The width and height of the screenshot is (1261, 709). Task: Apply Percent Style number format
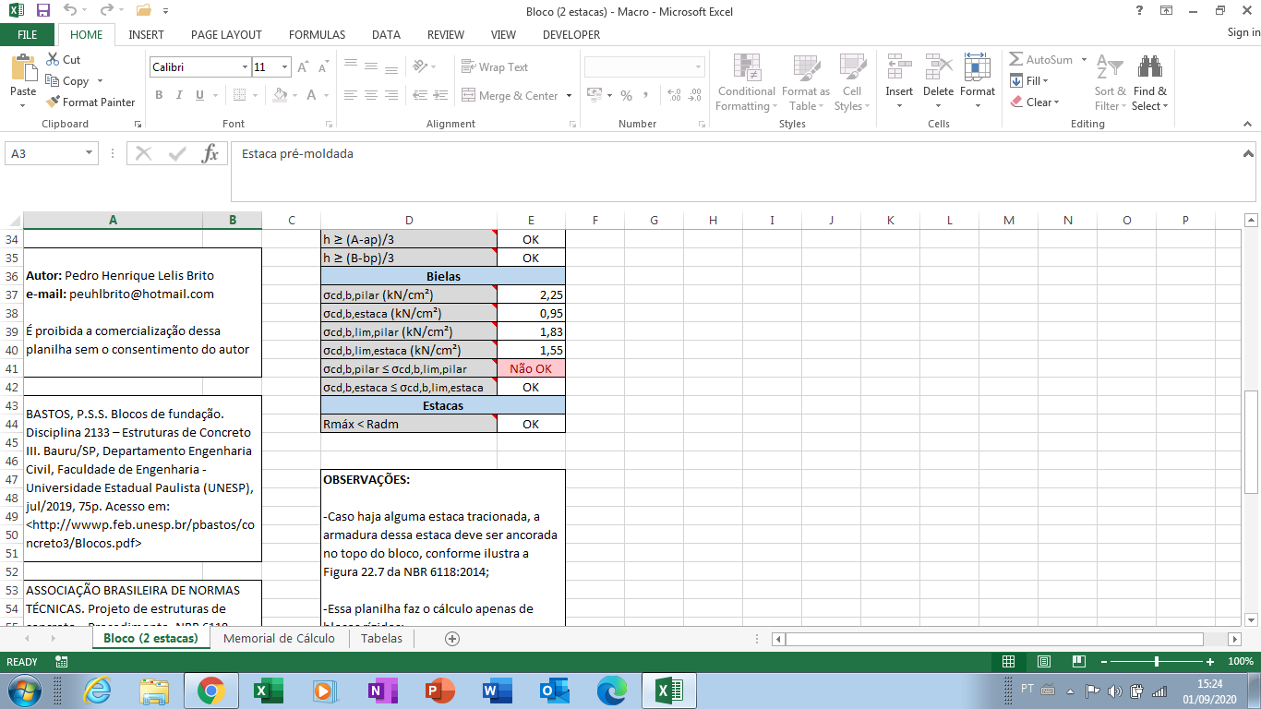click(x=627, y=95)
